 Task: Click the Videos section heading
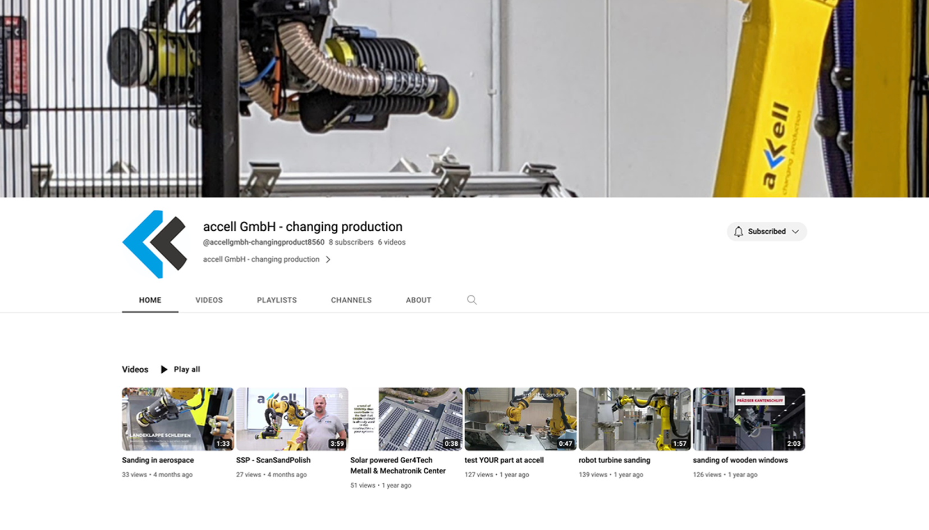(x=135, y=369)
